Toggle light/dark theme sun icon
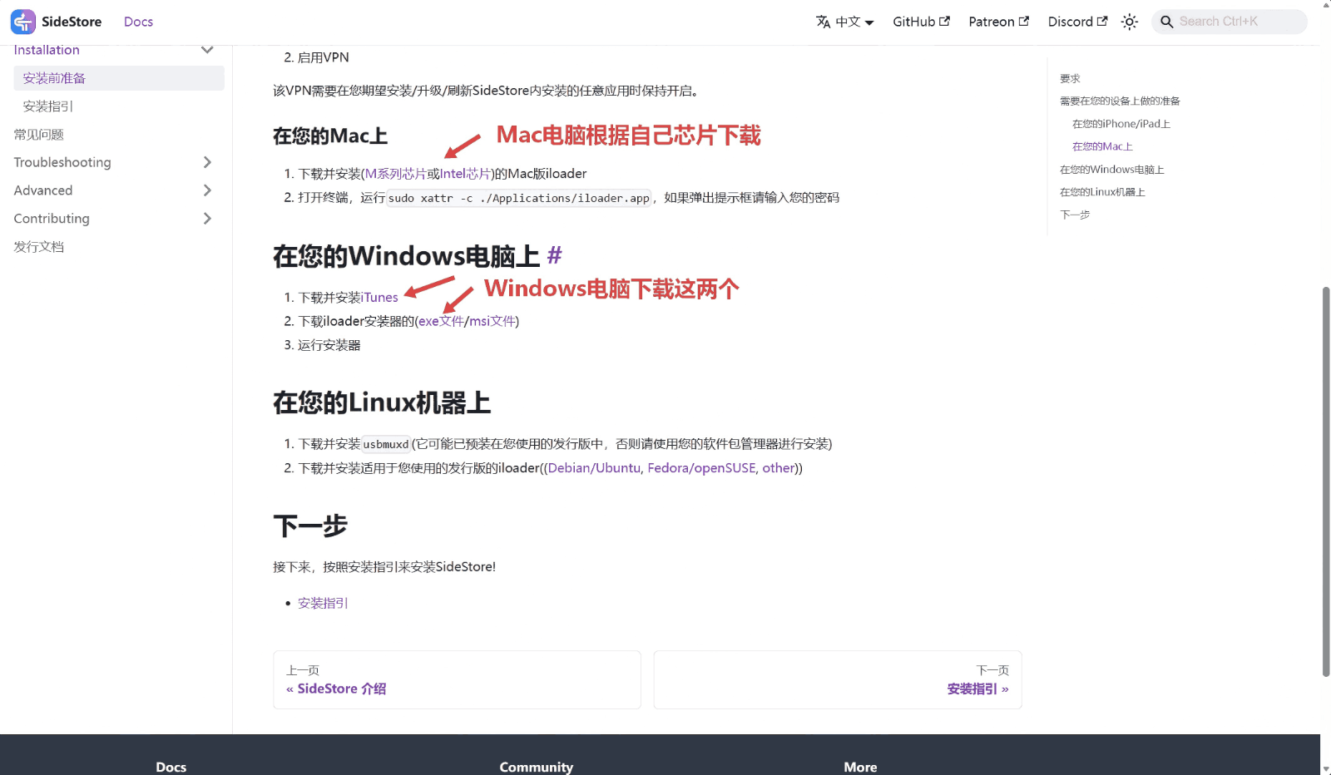Viewport: 1331px width, 775px height. tap(1129, 22)
